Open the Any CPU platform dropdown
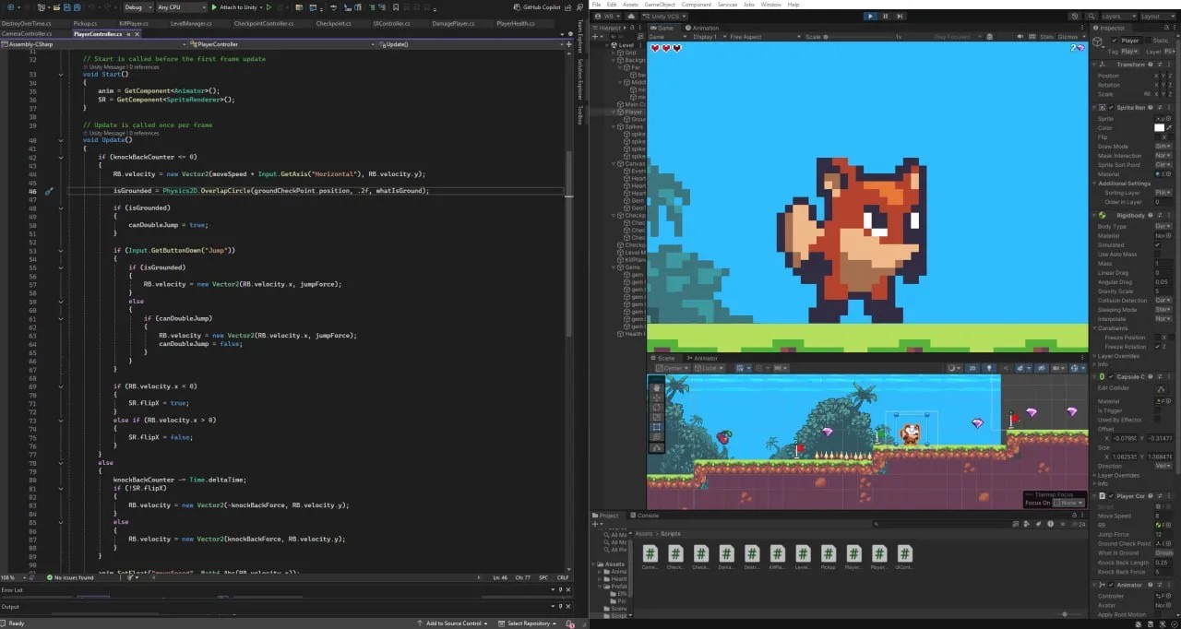1181x629 pixels. coord(180,6)
